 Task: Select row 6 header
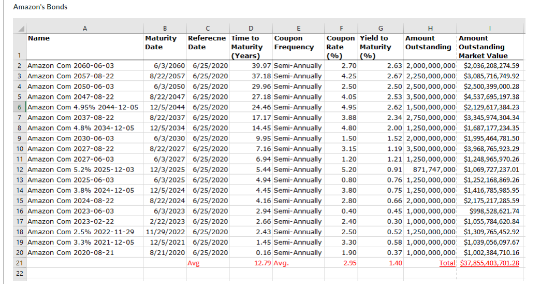coord(20,107)
